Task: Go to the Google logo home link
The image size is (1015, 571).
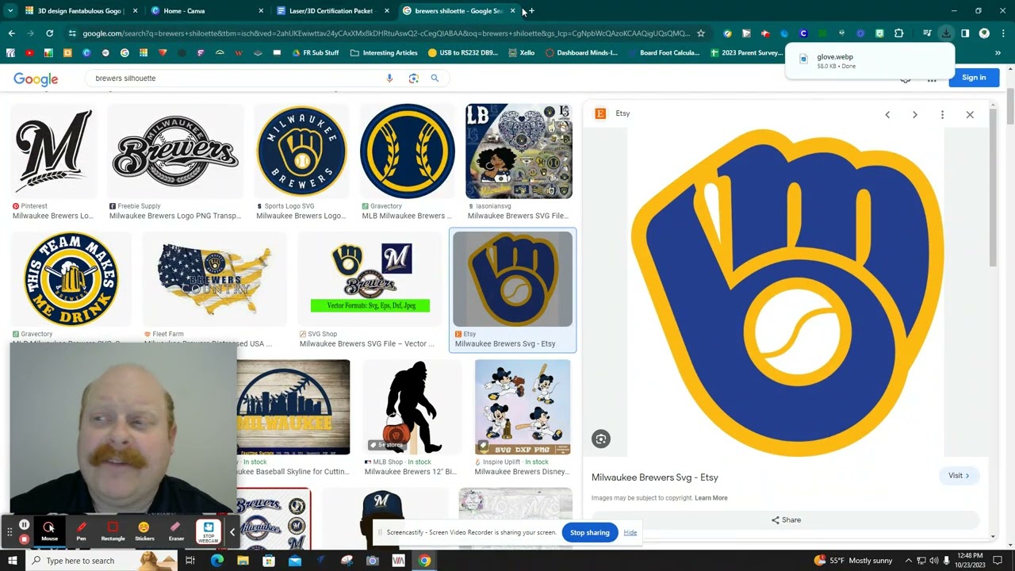Action: pyautogui.click(x=36, y=79)
